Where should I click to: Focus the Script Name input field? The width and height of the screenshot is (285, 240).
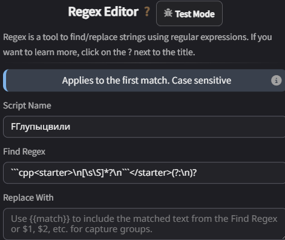[144, 127]
